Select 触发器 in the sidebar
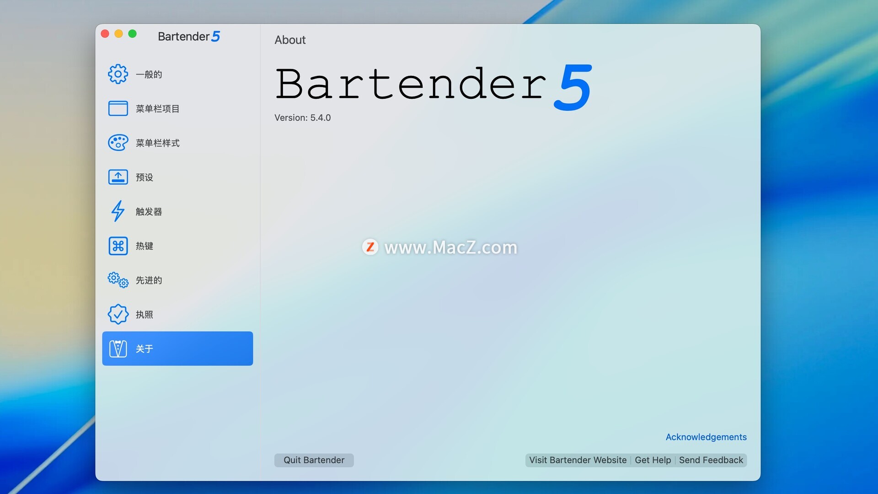Screen dimensions: 878x494 pyautogui.click(x=177, y=211)
